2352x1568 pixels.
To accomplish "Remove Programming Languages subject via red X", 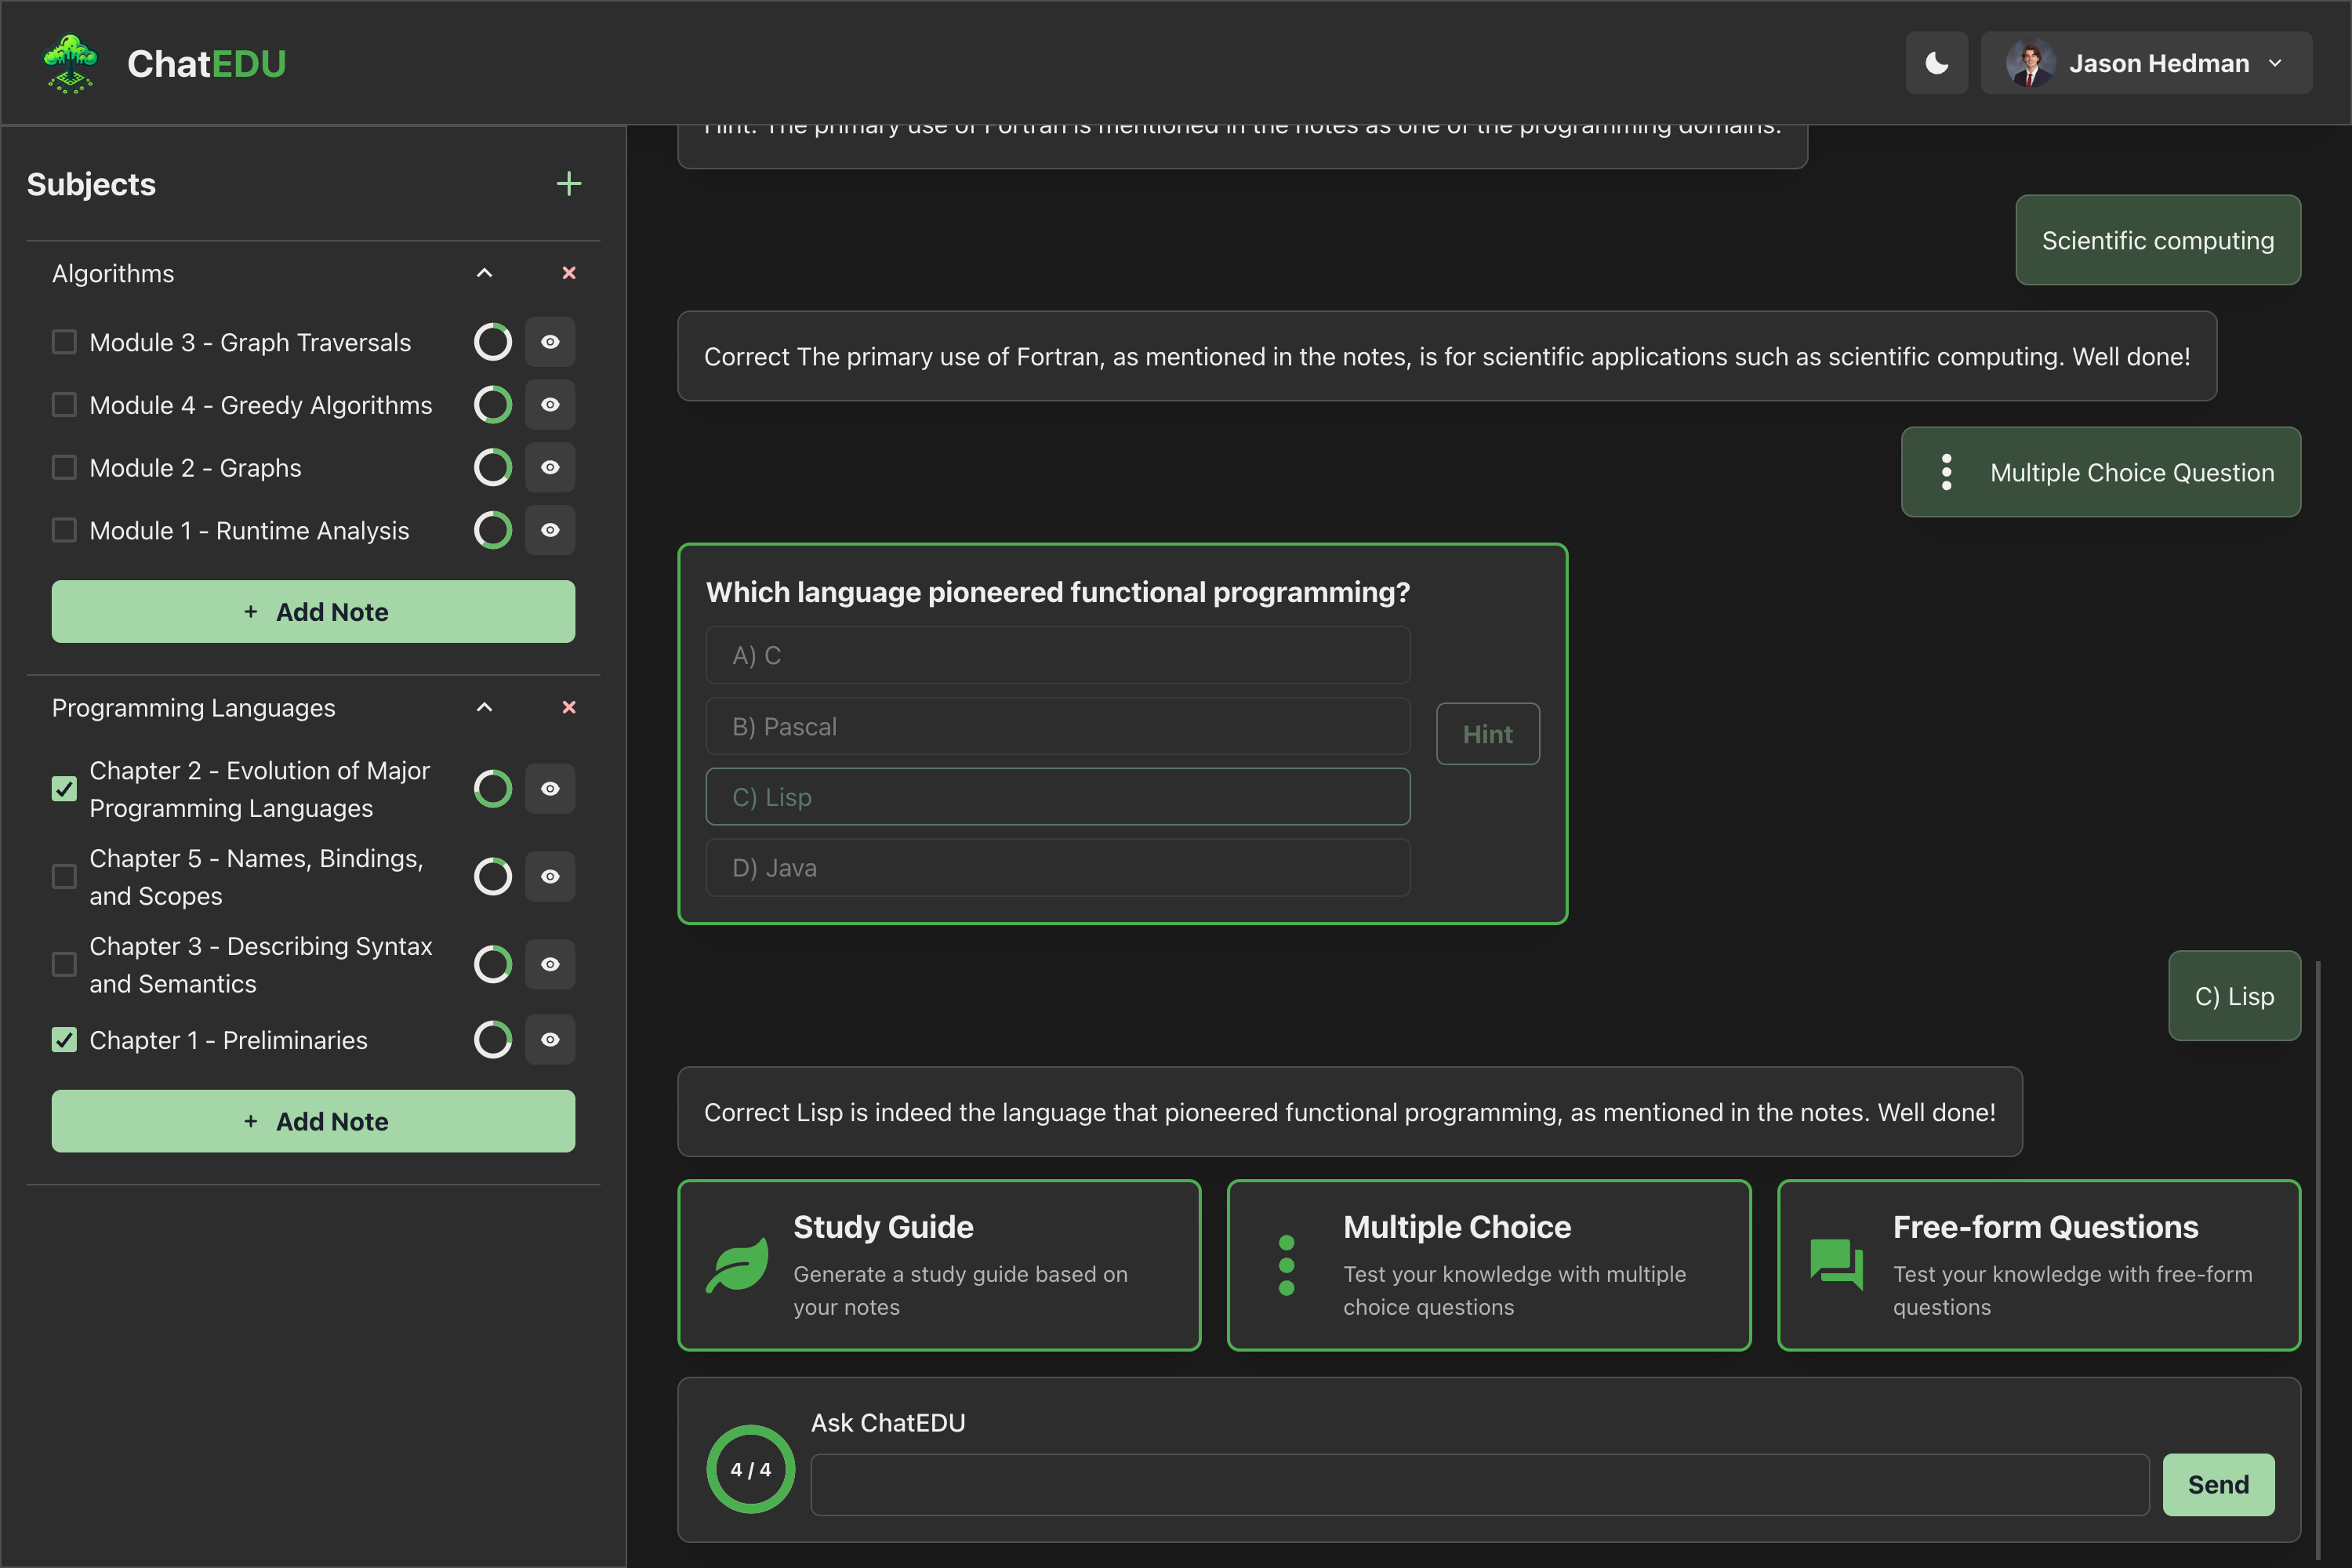I will (x=569, y=707).
